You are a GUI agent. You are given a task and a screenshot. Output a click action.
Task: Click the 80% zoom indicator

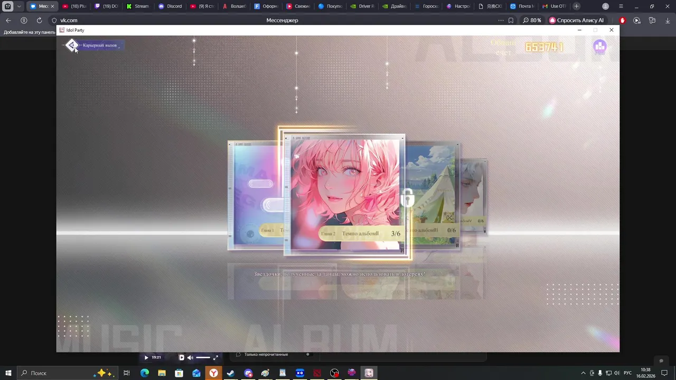tap(532, 21)
